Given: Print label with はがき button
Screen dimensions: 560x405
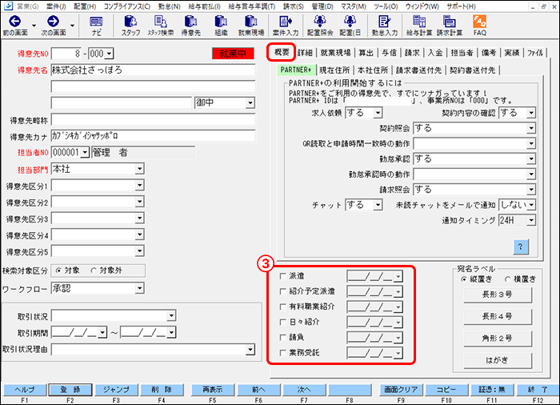Looking at the screenshot, I should tap(498, 361).
